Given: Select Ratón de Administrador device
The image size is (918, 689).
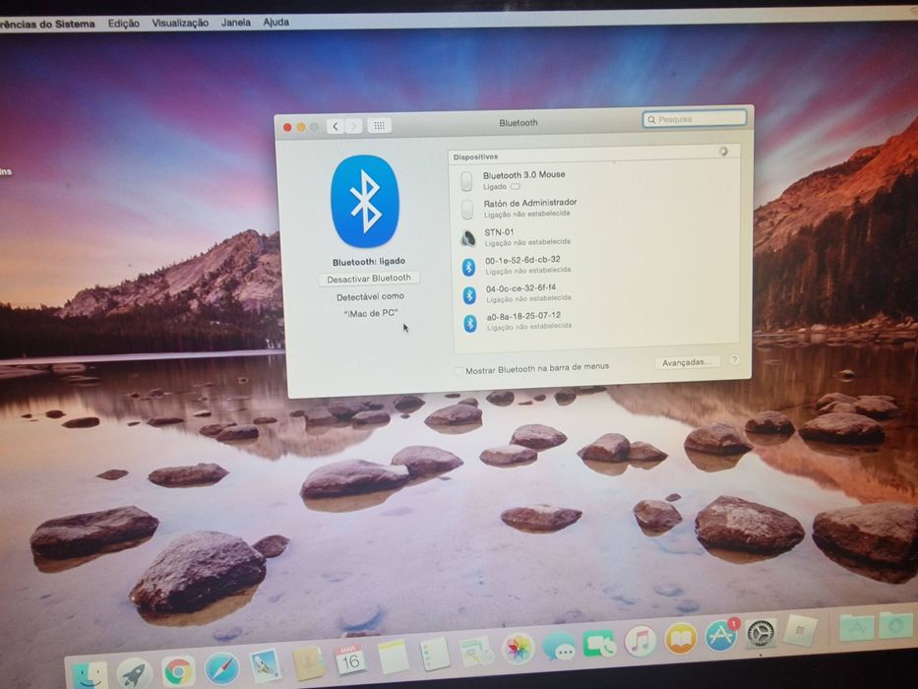Looking at the screenshot, I should pyautogui.click(x=594, y=208).
